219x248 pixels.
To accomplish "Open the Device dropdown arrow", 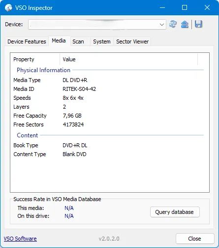I will tap(162, 25).
